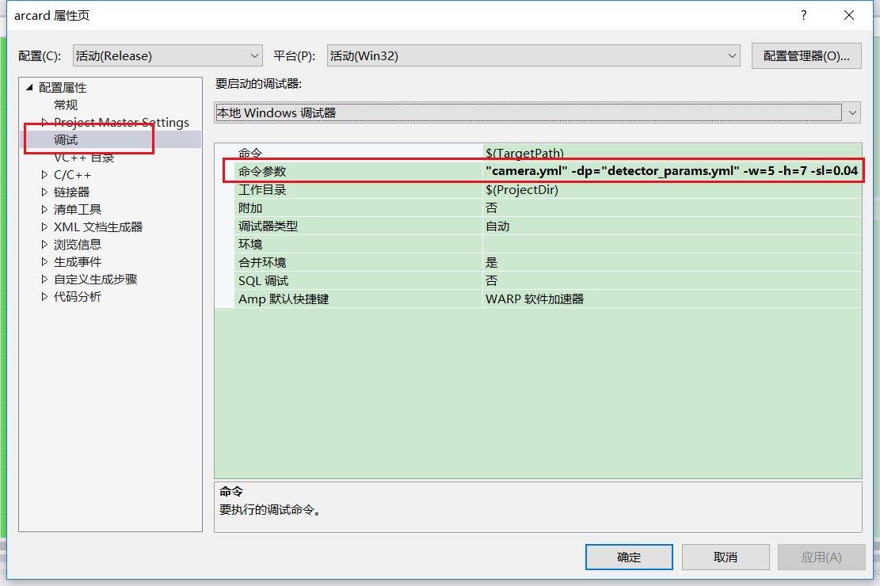Expand the XML 文档生成器 node
Image resolution: width=880 pixels, height=586 pixels.
[x=46, y=226]
